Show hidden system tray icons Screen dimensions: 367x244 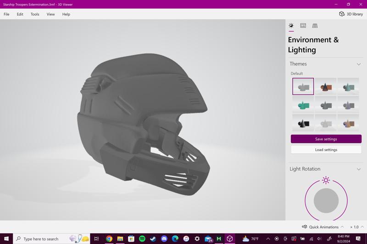pyautogui.click(x=268, y=239)
